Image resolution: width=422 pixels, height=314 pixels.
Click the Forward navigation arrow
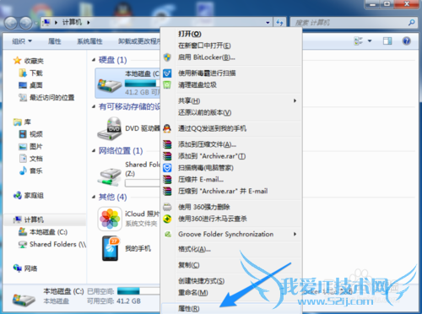[x=25, y=23]
